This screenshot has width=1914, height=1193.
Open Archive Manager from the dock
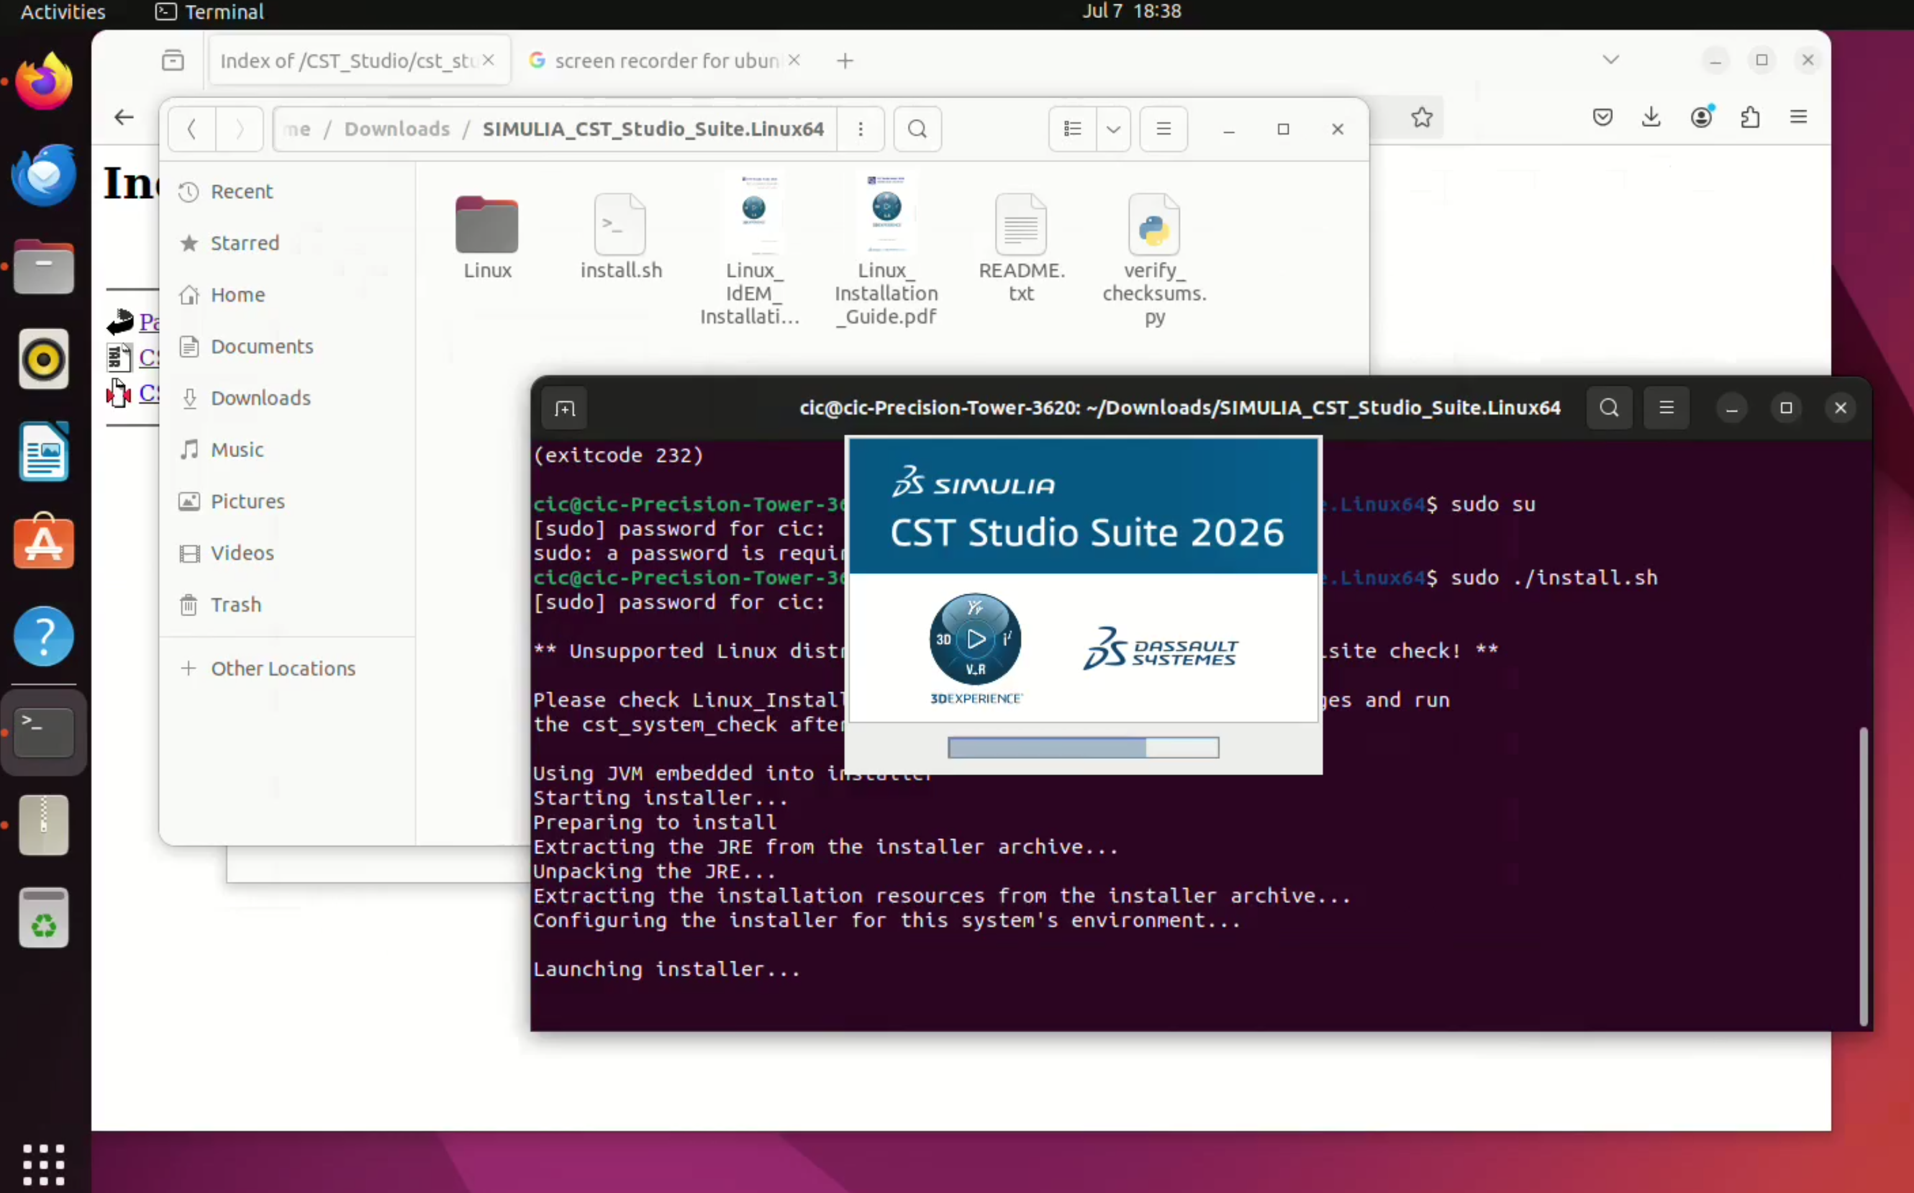(x=44, y=825)
